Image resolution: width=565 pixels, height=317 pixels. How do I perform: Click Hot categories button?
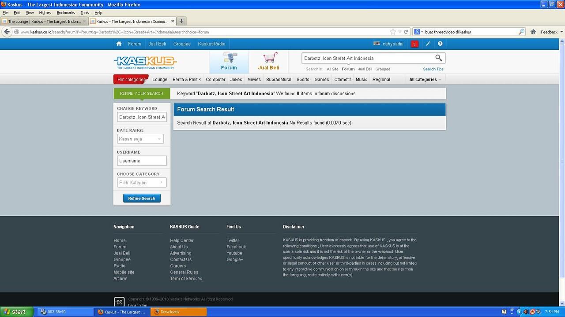(131, 79)
